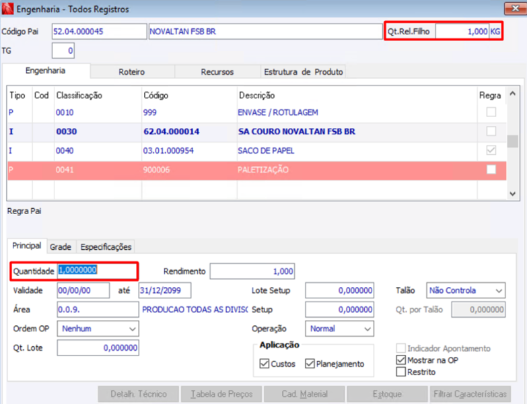The image size is (527, 404).
Task: Click the Lote Setup field
Action: (339, 290)
